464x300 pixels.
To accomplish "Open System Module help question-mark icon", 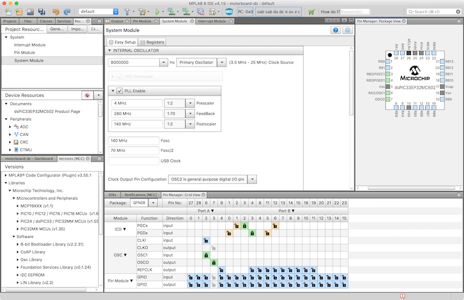I will click(x=336, y=30).
